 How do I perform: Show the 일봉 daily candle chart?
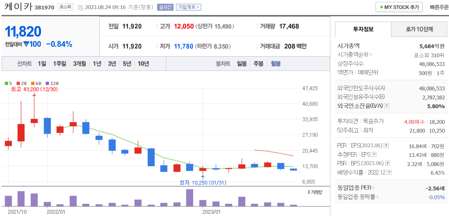242,64
